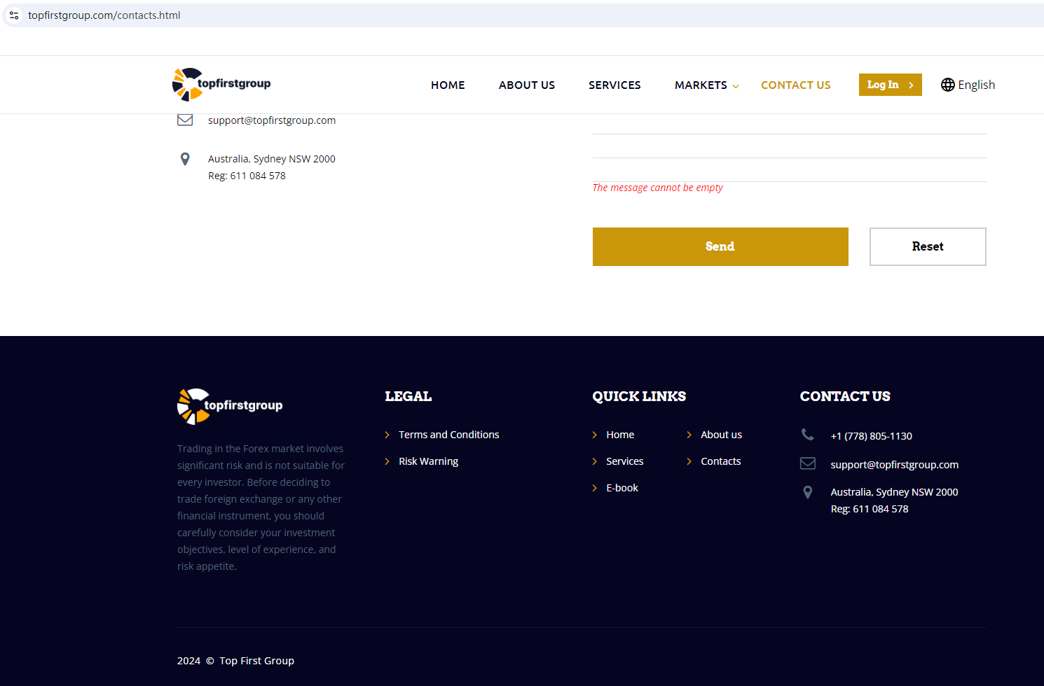Click the arrow icon before footer Home
1044x686 pixels.
[595, 435]
